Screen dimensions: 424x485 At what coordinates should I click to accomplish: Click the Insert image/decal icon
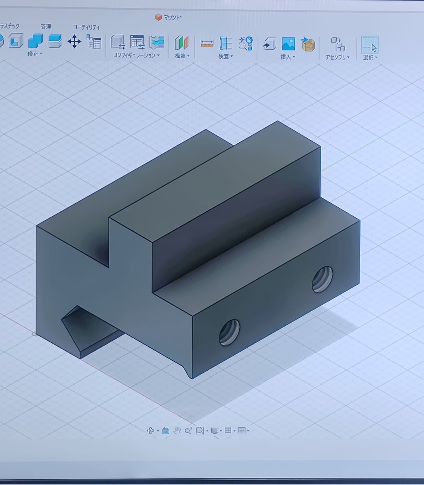(x=288, y=44)
